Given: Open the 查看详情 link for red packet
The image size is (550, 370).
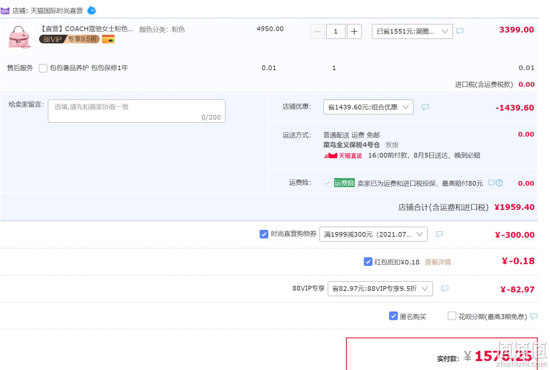Looking at the screenshot, I should [438, 262].
